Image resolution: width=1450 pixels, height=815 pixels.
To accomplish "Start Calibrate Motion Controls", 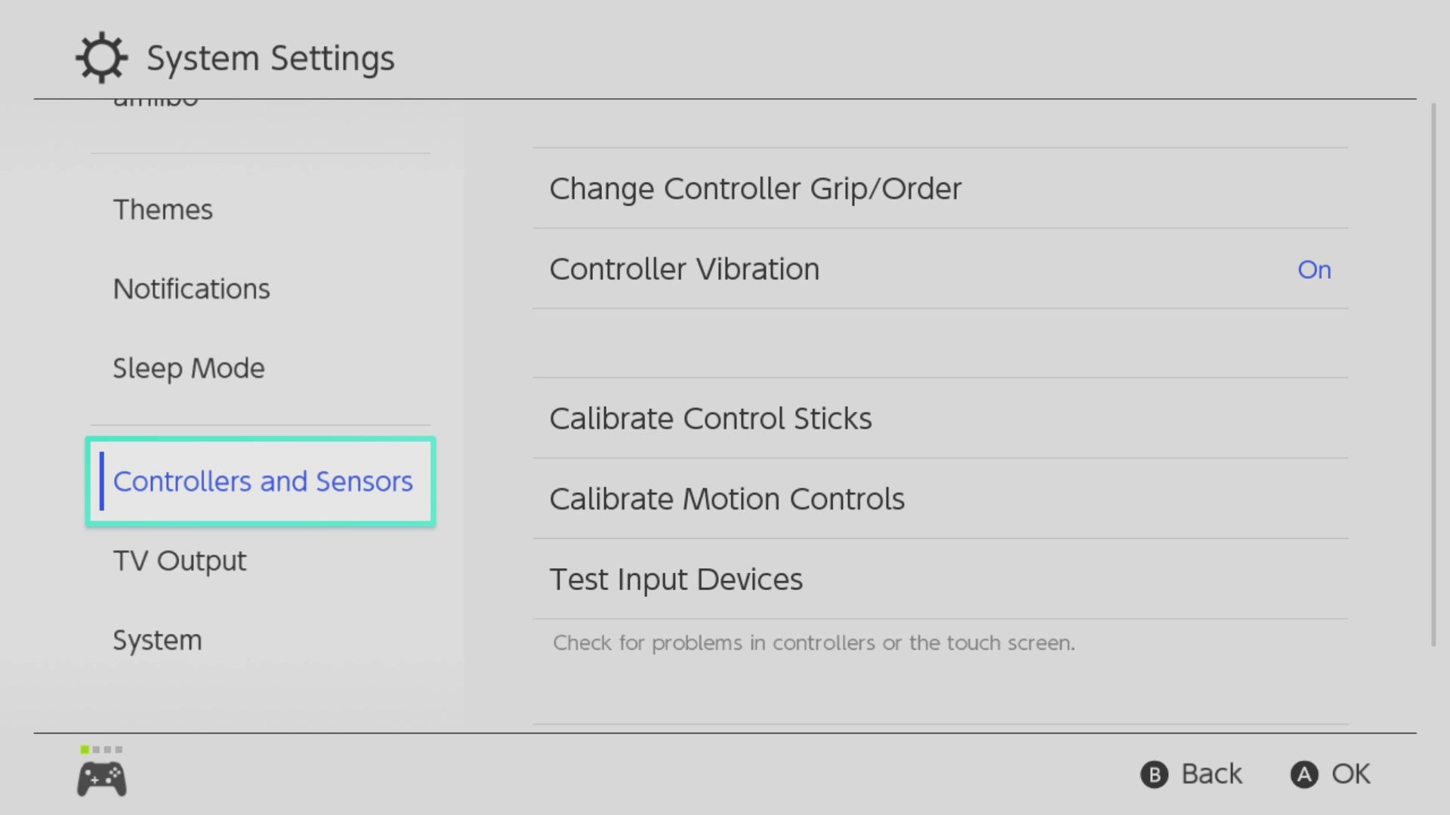I will [x=727, y=499].
